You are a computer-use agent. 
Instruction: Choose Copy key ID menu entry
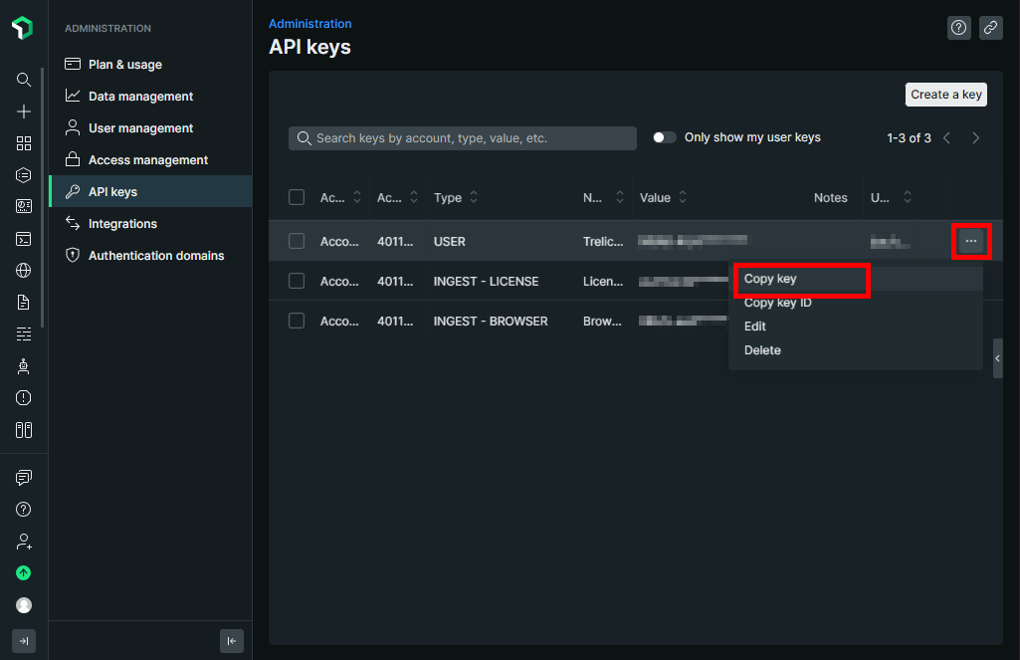point(856,303)
